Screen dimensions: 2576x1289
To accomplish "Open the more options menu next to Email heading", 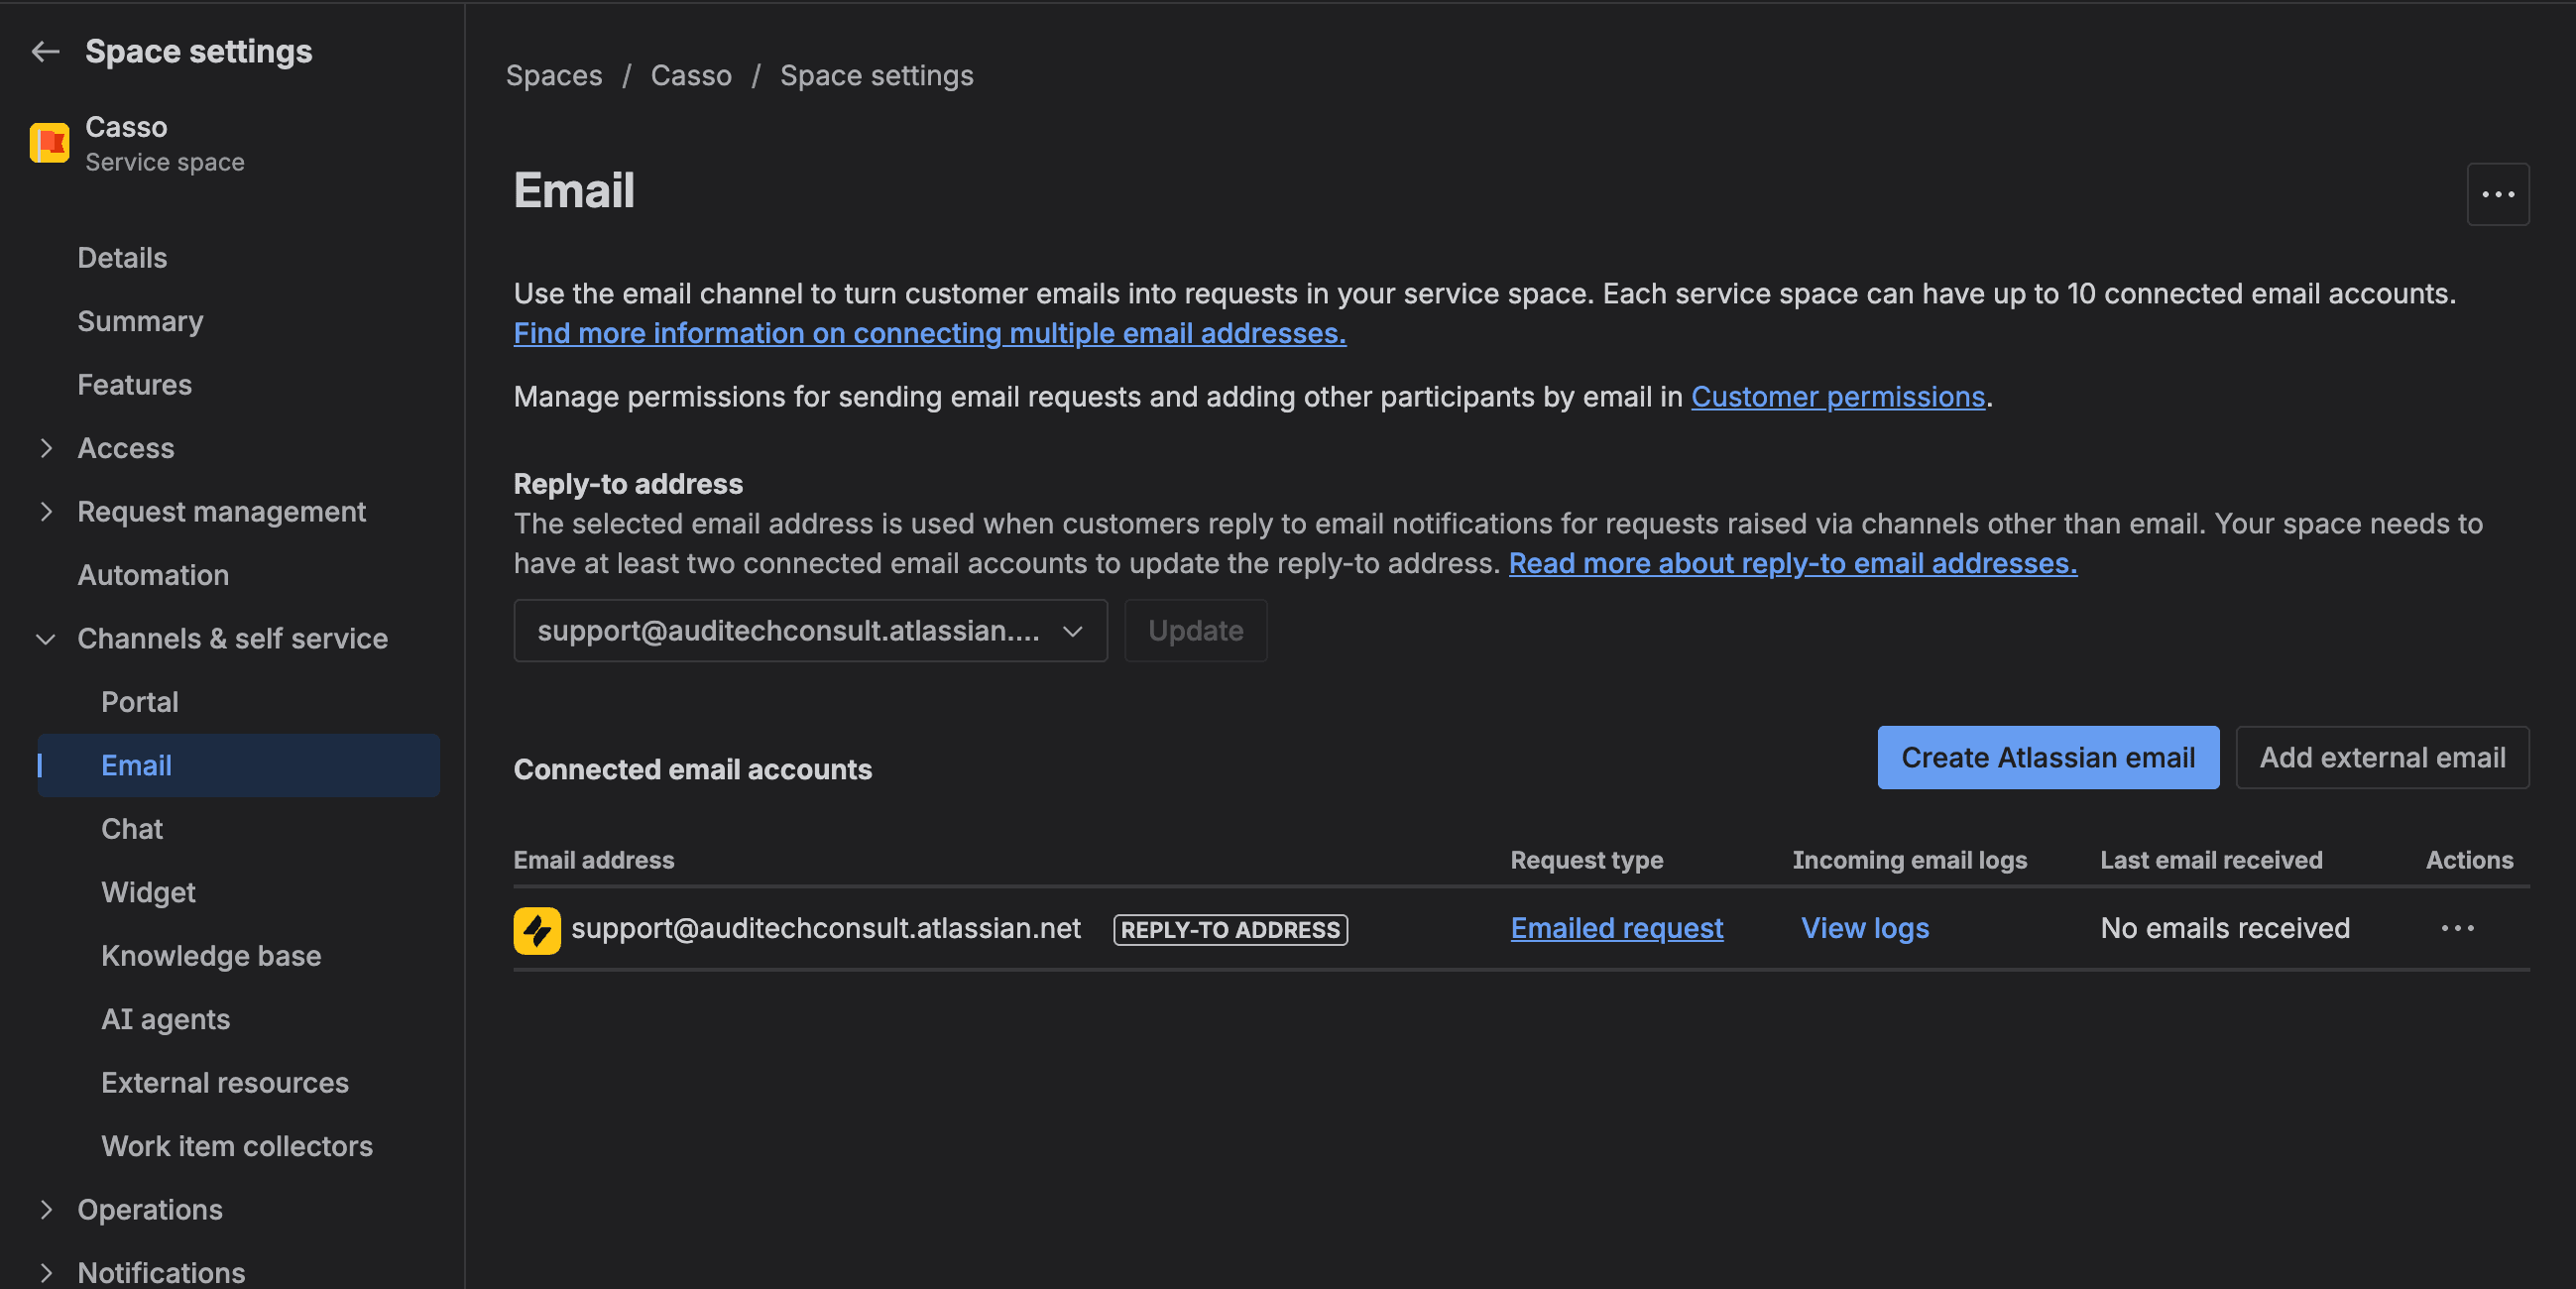I will pos(2498,193).
